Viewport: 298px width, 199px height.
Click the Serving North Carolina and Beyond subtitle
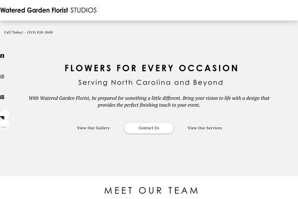(151, 83)
